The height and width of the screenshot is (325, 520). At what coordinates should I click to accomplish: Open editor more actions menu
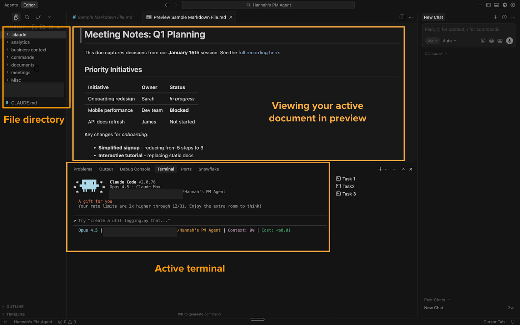click(x=411, y=17)
